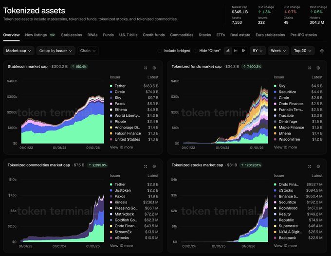This screenshot has height=256, width=331.
Task: Expand the Tokenized funds chart fullscreen
Action: [310, 68]
